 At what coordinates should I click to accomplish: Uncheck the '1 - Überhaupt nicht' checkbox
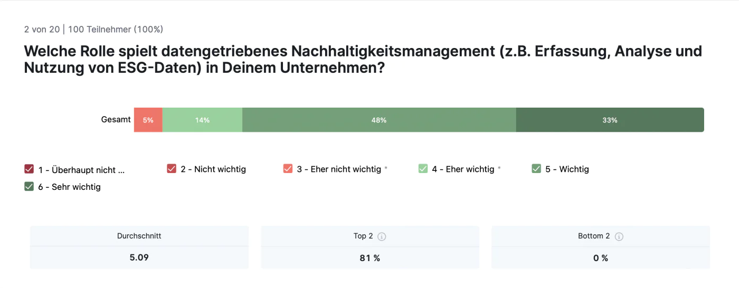point(29,169)
